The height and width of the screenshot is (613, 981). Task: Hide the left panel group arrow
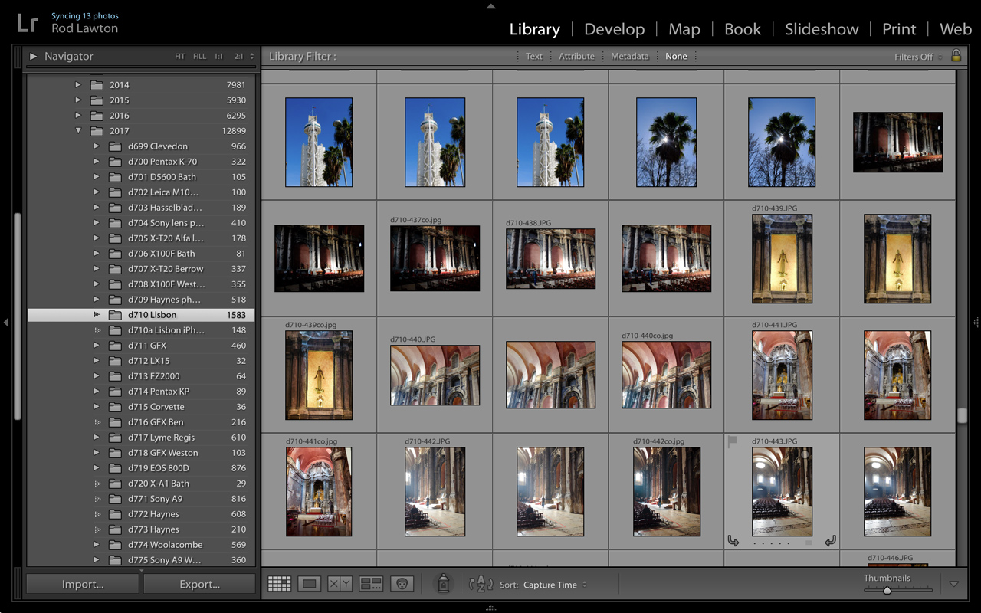coord(6,323)
